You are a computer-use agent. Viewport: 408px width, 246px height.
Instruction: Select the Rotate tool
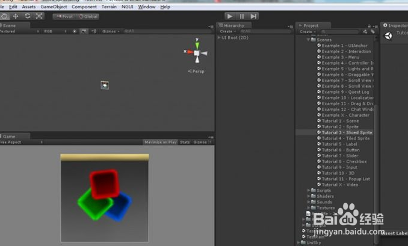pos(27,16)
